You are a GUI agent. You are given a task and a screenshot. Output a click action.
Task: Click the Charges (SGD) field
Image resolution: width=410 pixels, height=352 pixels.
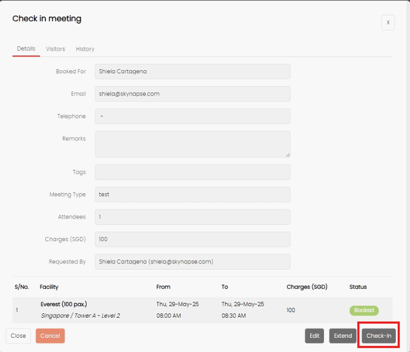click(x=192, y=239)
